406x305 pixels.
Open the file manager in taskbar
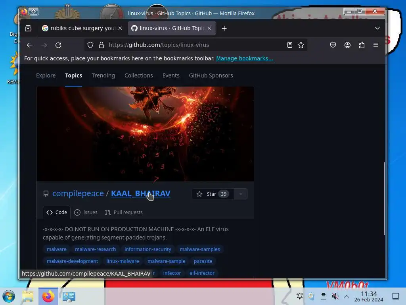pos(28,296)
